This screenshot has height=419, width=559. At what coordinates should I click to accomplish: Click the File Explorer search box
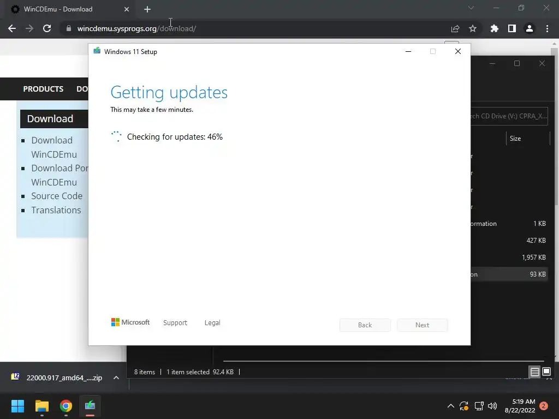pos(509,116)
